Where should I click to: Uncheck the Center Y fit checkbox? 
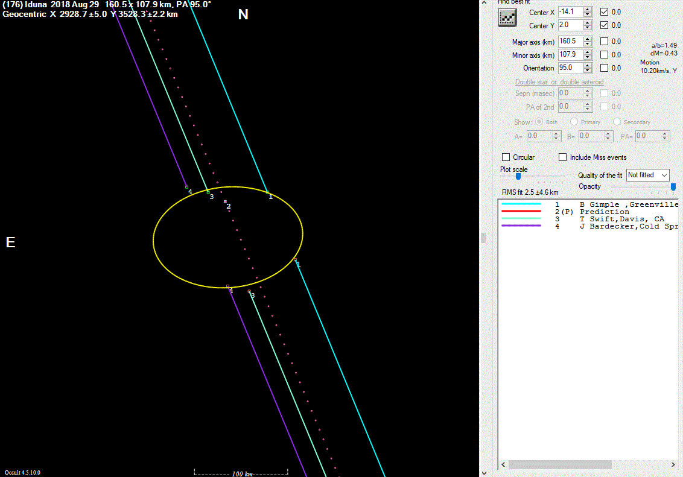coord(604,25)
